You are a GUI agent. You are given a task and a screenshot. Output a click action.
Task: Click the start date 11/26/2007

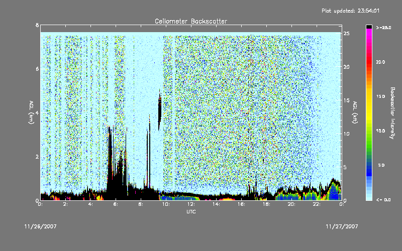[41, 226]
